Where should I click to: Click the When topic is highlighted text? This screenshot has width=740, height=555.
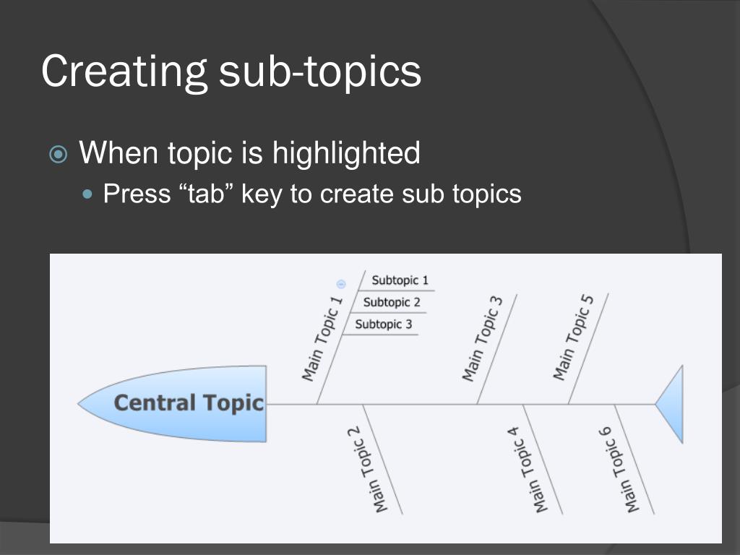tap(249, 153)
